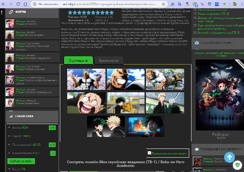Go back with the browser back arrow
The height and width of the screenshot is (172, 244).
[x=3, y=4]
